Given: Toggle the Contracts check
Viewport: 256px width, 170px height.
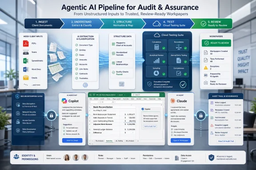Looking at the screenshot, I should tap(76, 73).
